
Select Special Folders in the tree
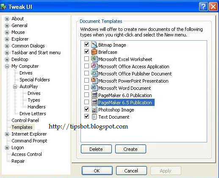(x=35, y=80)
